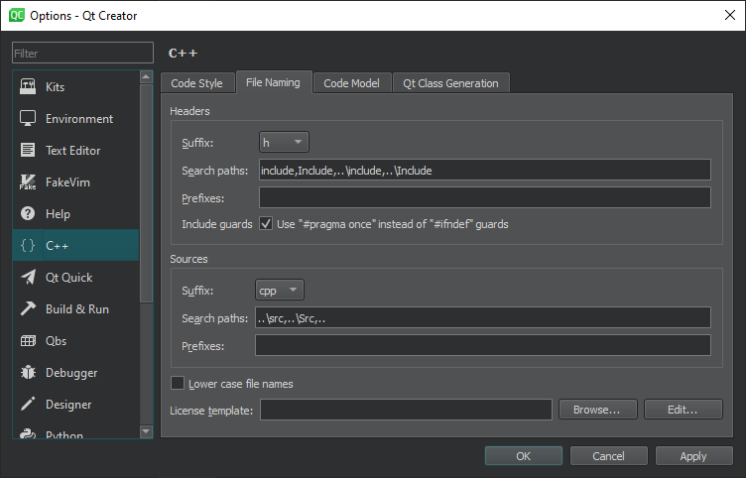The width and height of the screenshot is (746, 478).
Task: Click the sidebar scroll down arrow
Action: [147, 431]
